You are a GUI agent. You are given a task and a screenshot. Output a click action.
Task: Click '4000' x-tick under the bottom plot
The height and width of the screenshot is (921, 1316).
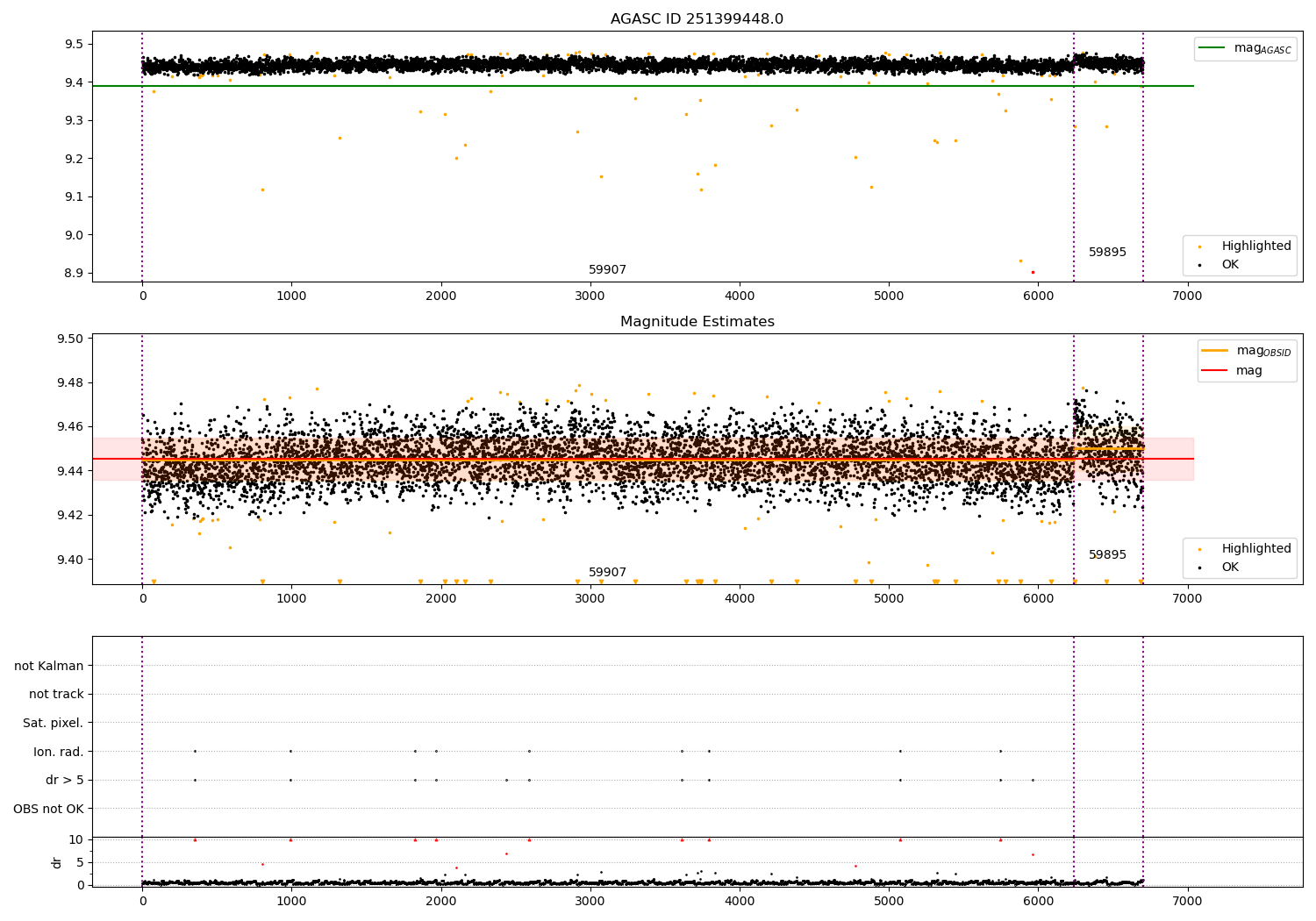(x=740, y=901)
